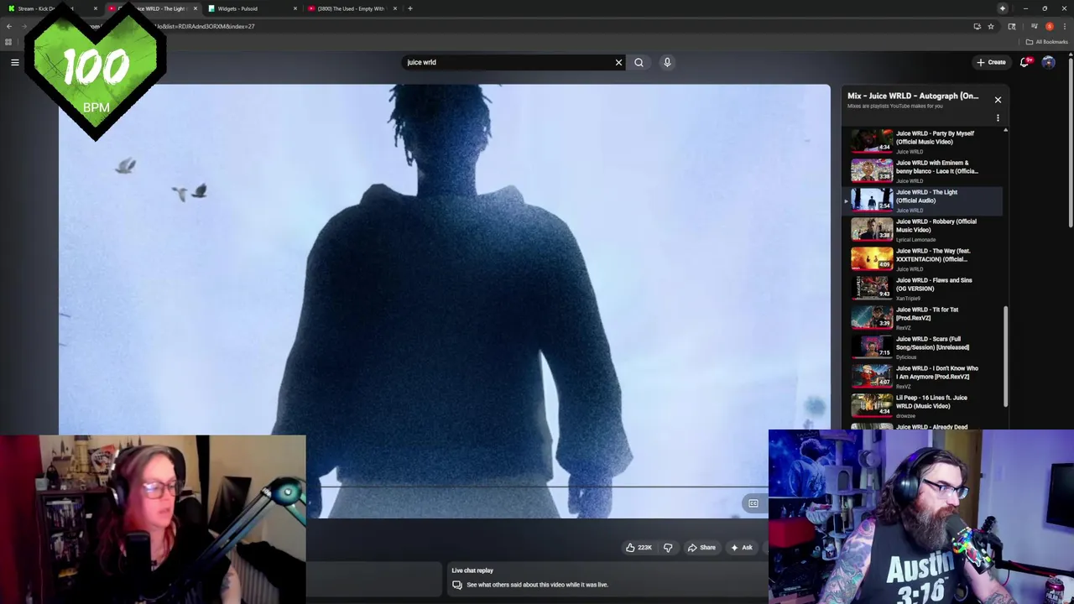Like the video with 223K likes
Image resolution: width=1074 pixels, height=604 pixels.
tap(639, 548)
